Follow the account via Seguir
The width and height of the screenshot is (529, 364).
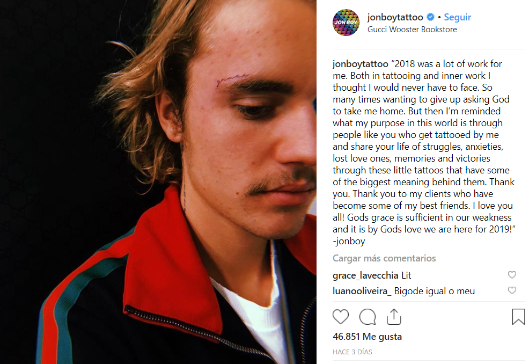(x=457, y=17)
